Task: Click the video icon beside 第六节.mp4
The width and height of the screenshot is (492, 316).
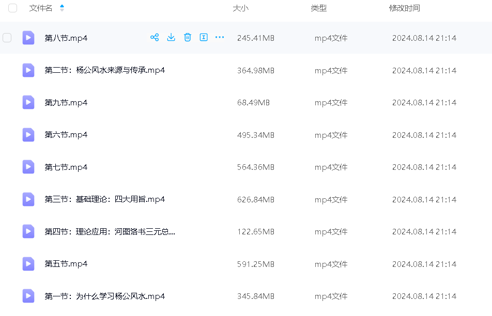Action: click(x=28, y=135)
